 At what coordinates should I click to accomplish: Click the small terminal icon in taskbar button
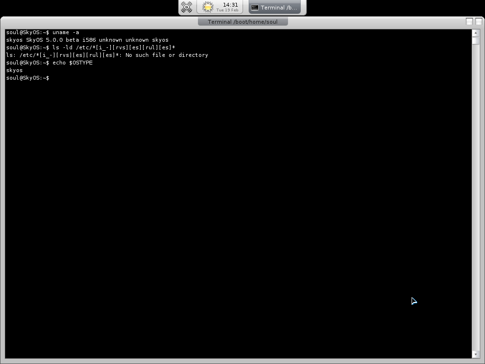(254, 8)
